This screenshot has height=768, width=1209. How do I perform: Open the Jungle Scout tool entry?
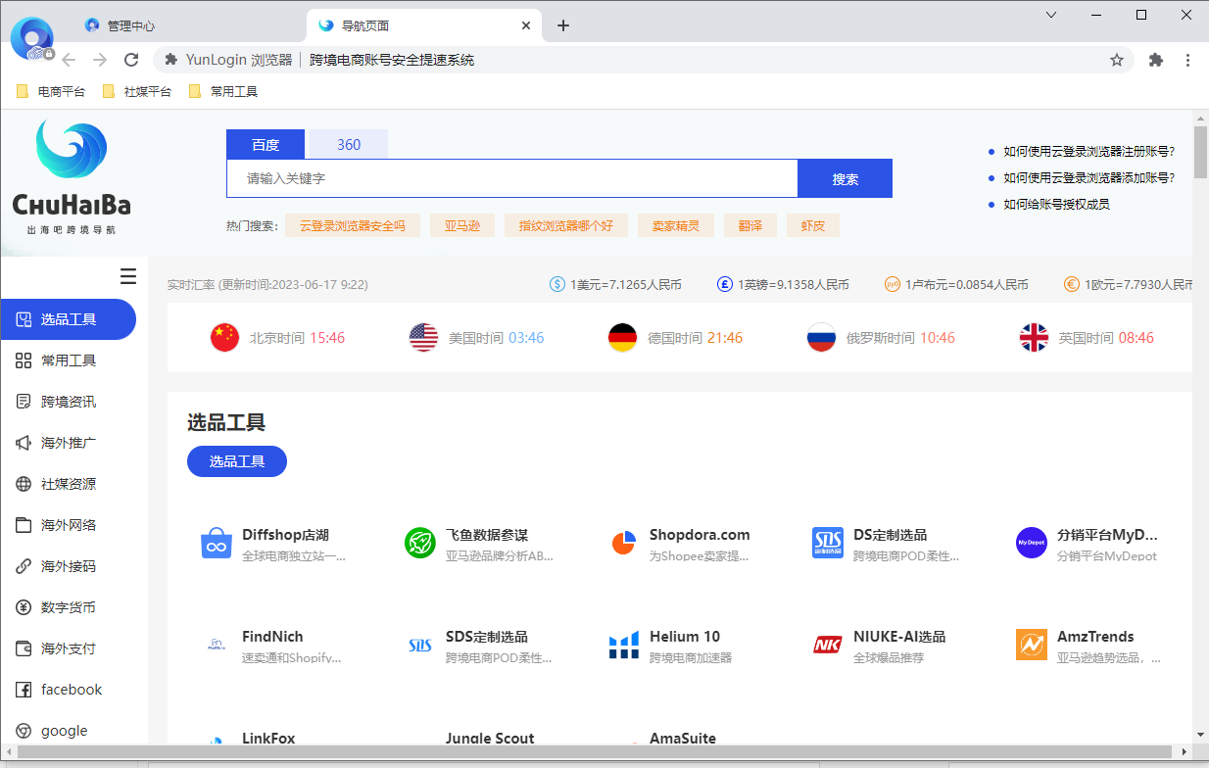pyautogui.click(x=490, y=738)
